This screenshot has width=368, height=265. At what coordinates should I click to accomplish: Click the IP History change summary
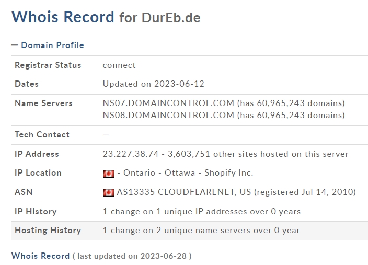tap(201, 211)
